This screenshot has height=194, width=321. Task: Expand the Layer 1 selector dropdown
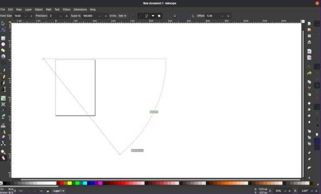[x=59, y=191]
